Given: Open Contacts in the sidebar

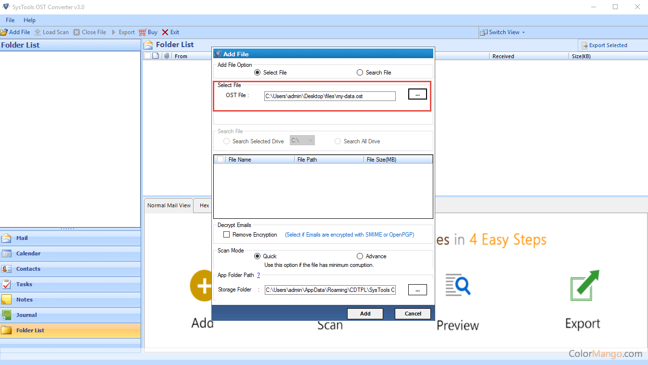Looking at the screenshot, I should [28, 269].
